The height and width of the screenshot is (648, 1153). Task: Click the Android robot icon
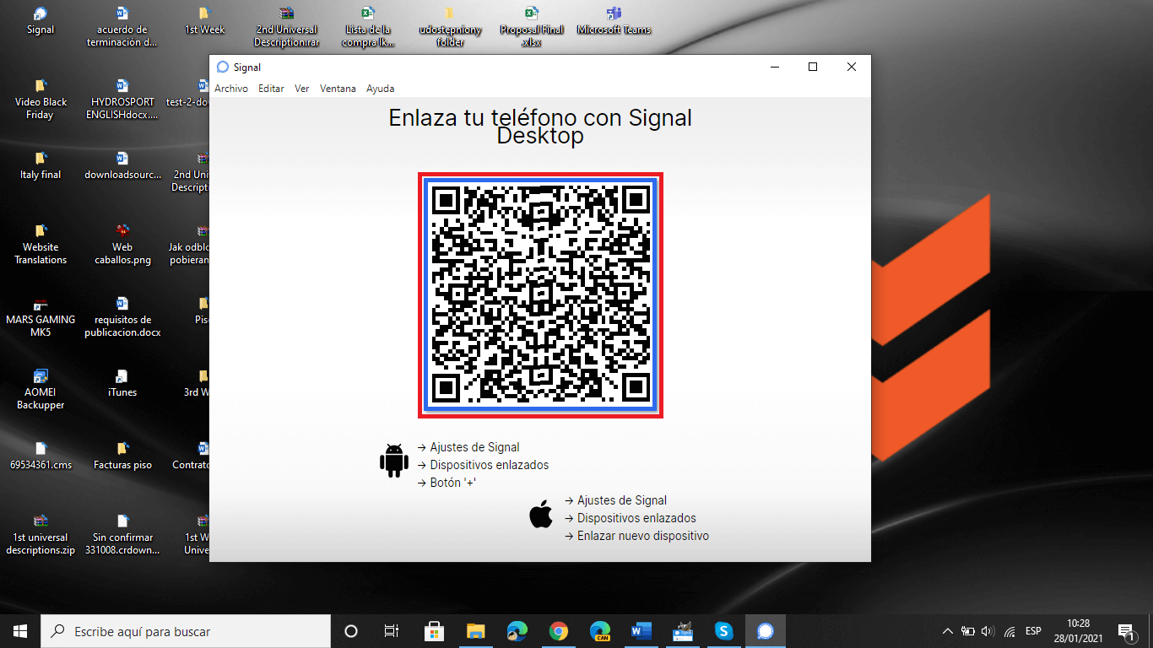pos(394,461)
